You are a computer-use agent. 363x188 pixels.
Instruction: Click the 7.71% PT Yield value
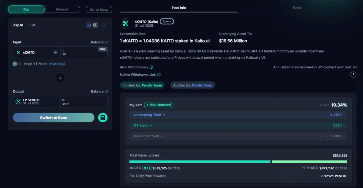(338, 125)
